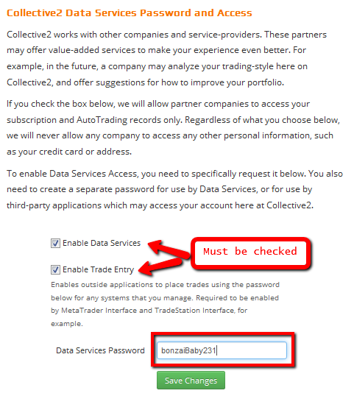Click the green Save Changes button
The height and width of the screenshot is (396, 354).
coord(191,380)
